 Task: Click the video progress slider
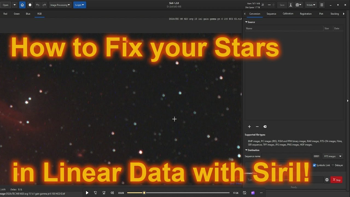click(x=178, y=193)
